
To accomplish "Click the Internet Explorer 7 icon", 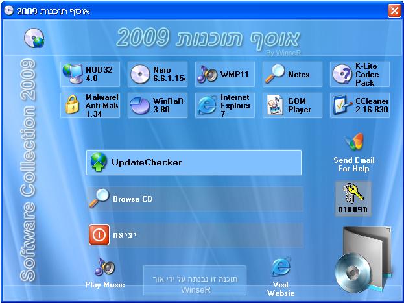I will (x=207, y=105).
